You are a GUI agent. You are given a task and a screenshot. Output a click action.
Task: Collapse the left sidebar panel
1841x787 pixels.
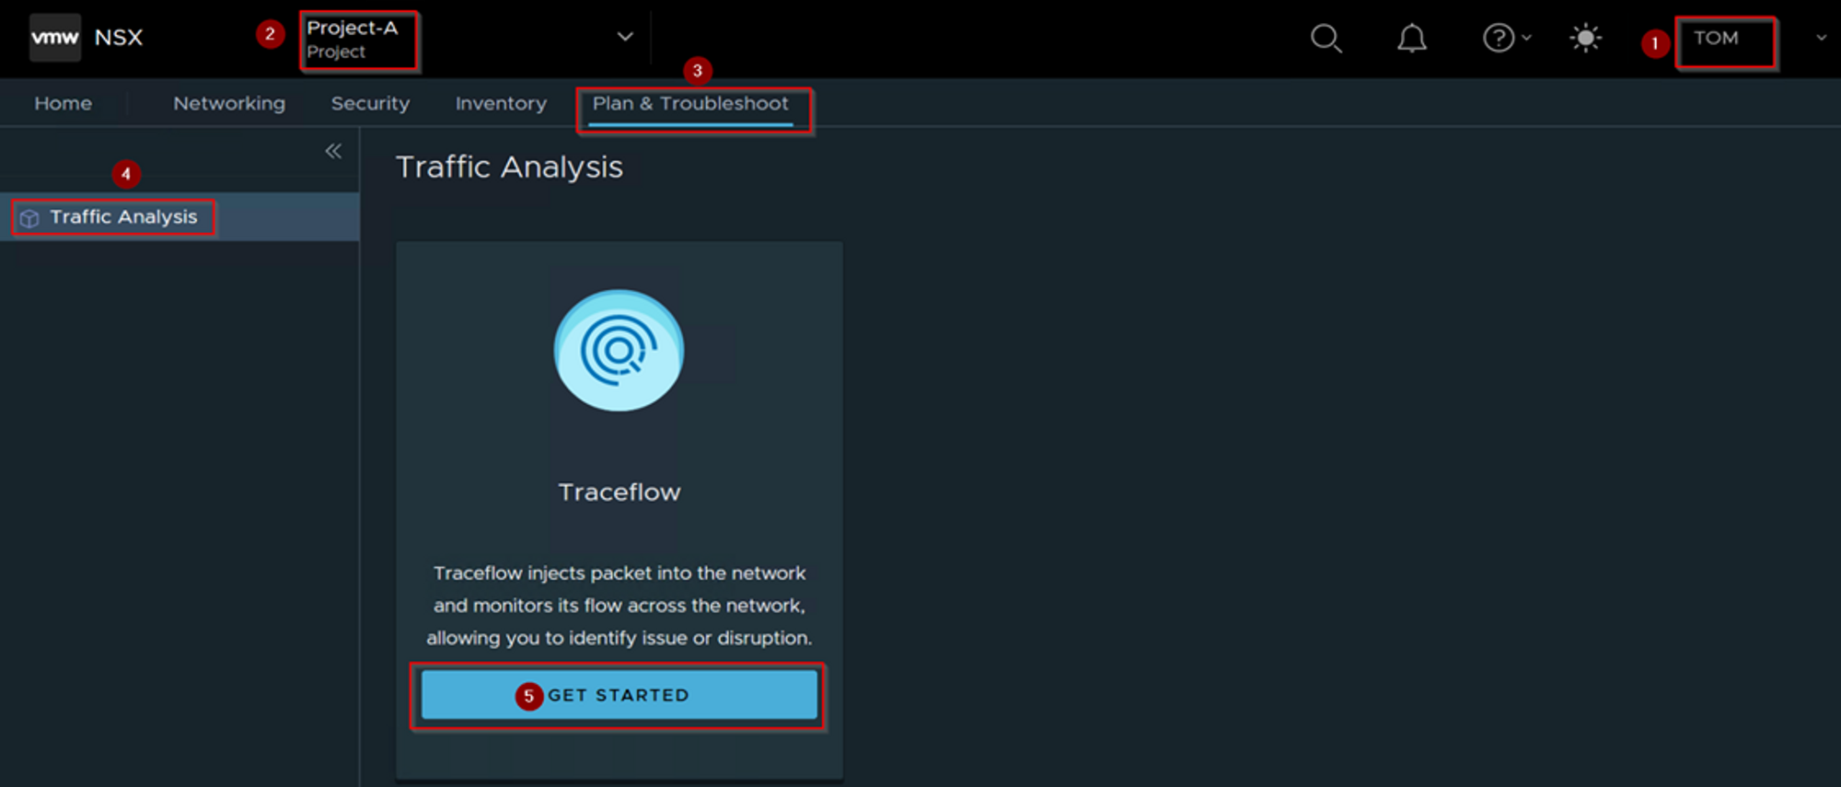333,151
